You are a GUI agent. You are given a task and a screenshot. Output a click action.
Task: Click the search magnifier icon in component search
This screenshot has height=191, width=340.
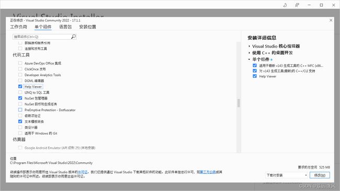pos(74,37)
